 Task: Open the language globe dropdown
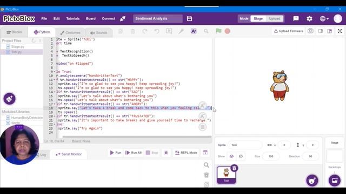coord(324,19)
